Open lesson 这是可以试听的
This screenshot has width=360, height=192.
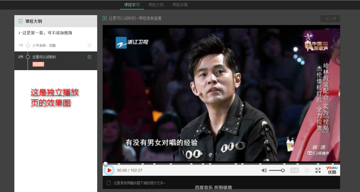click(44, 57)
